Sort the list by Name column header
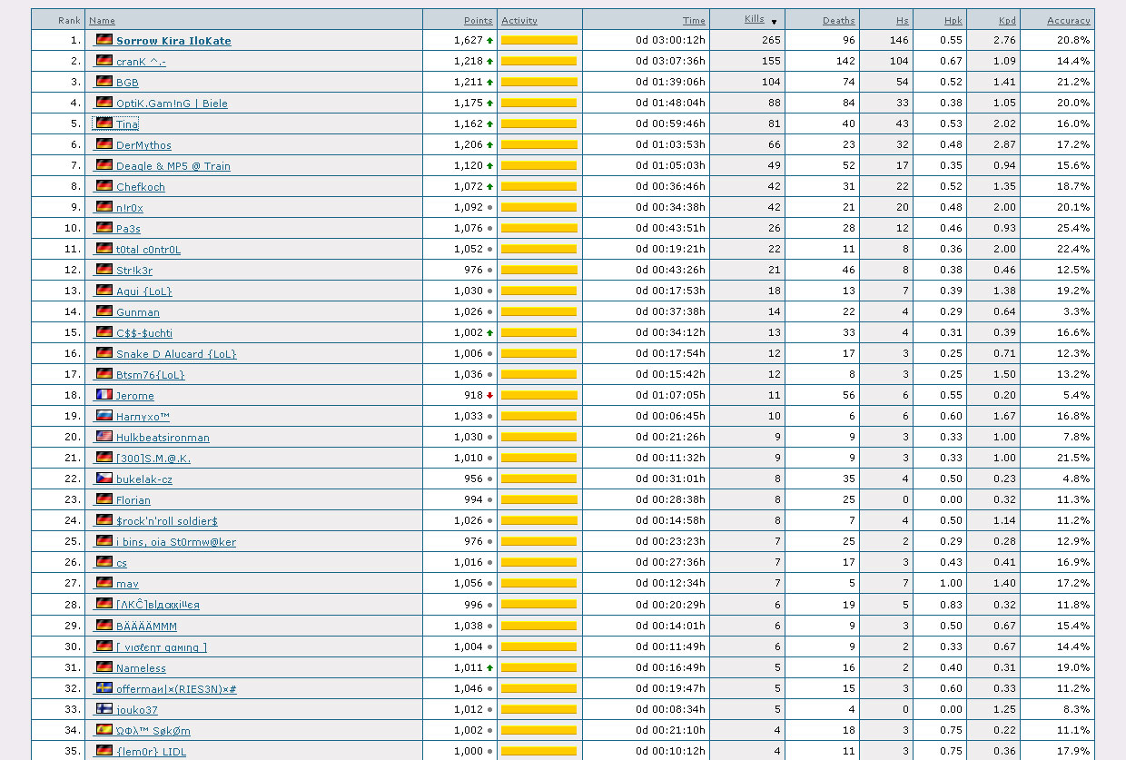Viewport: 1126px width, 760px height. tap(102, 20)
